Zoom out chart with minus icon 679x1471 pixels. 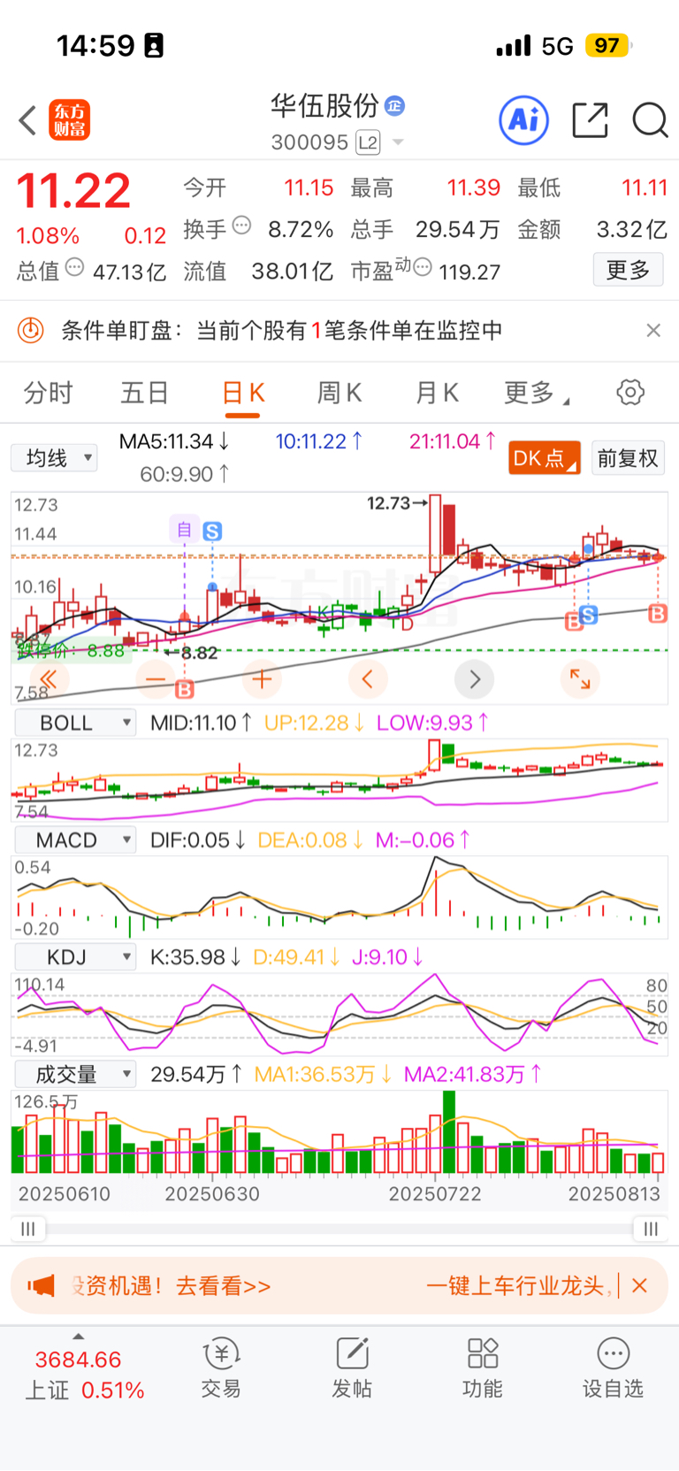coord(156,679)
